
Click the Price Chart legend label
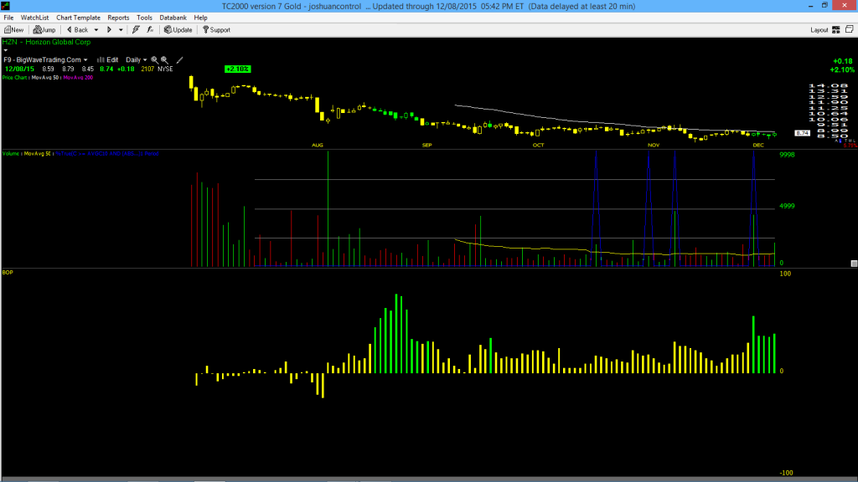pyautogui.click(x=15, y=78)
